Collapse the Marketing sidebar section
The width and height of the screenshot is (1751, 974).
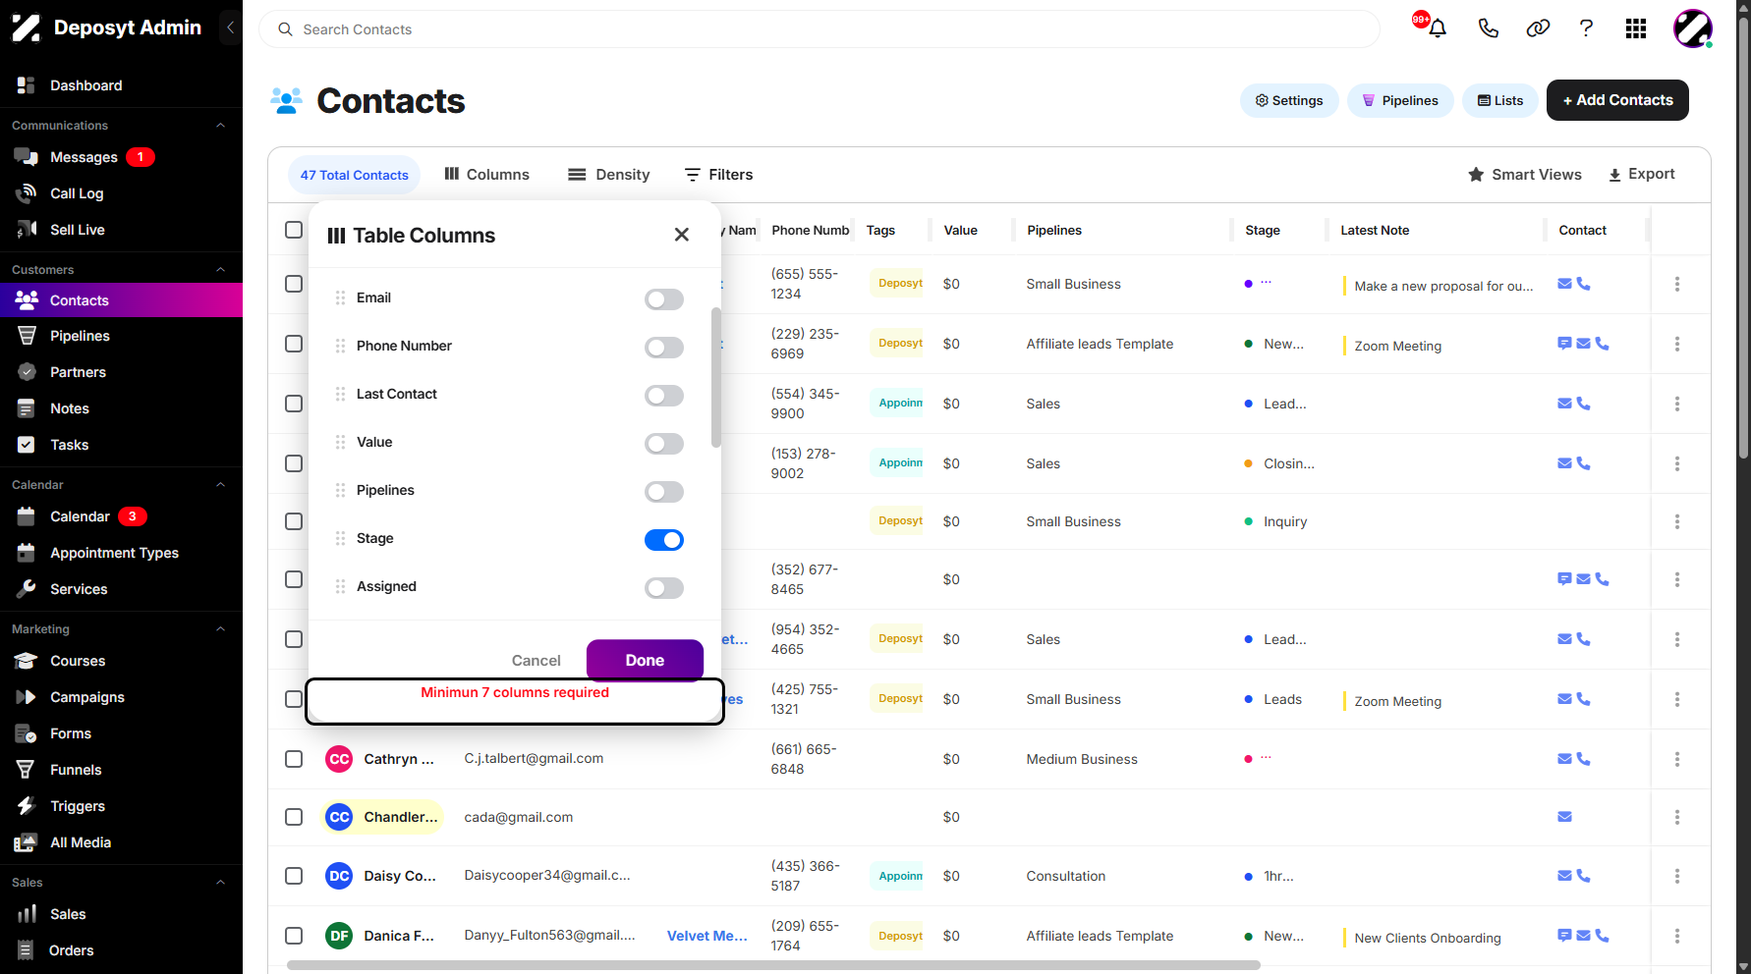[x=221, y=629]
